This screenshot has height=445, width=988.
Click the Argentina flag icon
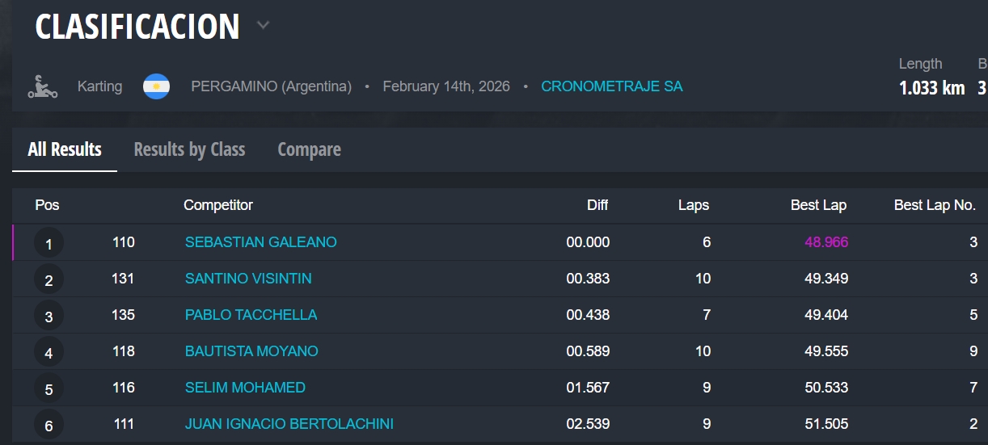coord(156,86)
